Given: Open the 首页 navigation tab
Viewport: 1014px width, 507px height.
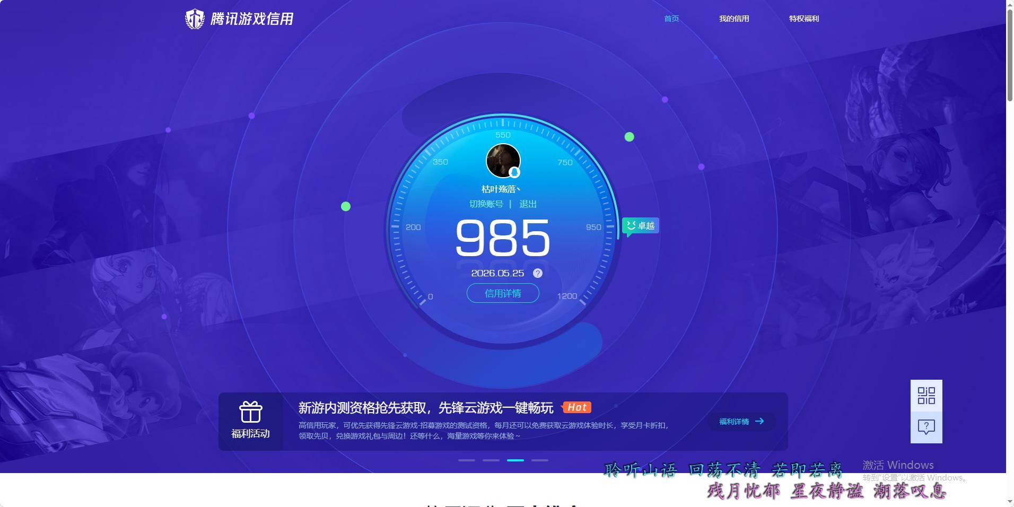Looking at the screenshot, I should pyautogui.click(x=671, y=19).
